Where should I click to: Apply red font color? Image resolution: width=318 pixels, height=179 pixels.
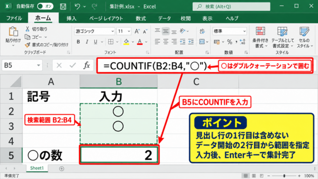click(140, 42)
